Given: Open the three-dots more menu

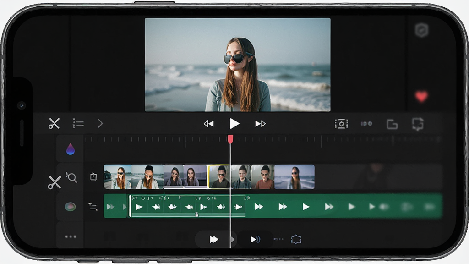Looking at the screenshot, I should [x=71, y=237].
